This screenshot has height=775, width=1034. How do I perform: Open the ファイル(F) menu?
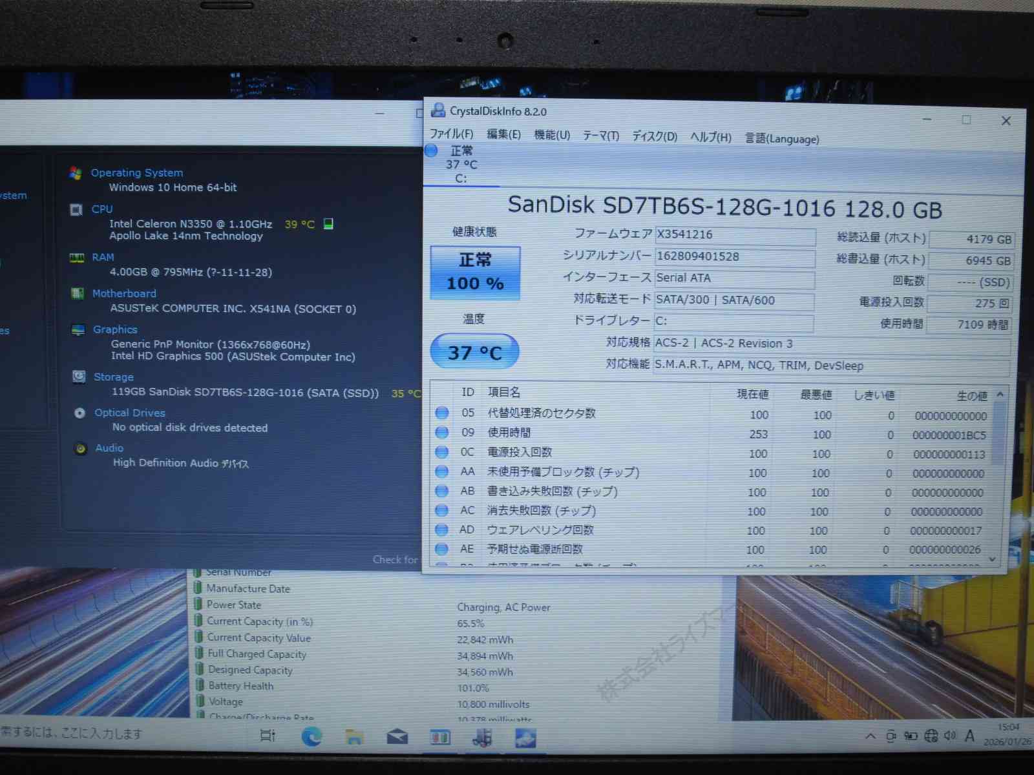tap(451, 134)
